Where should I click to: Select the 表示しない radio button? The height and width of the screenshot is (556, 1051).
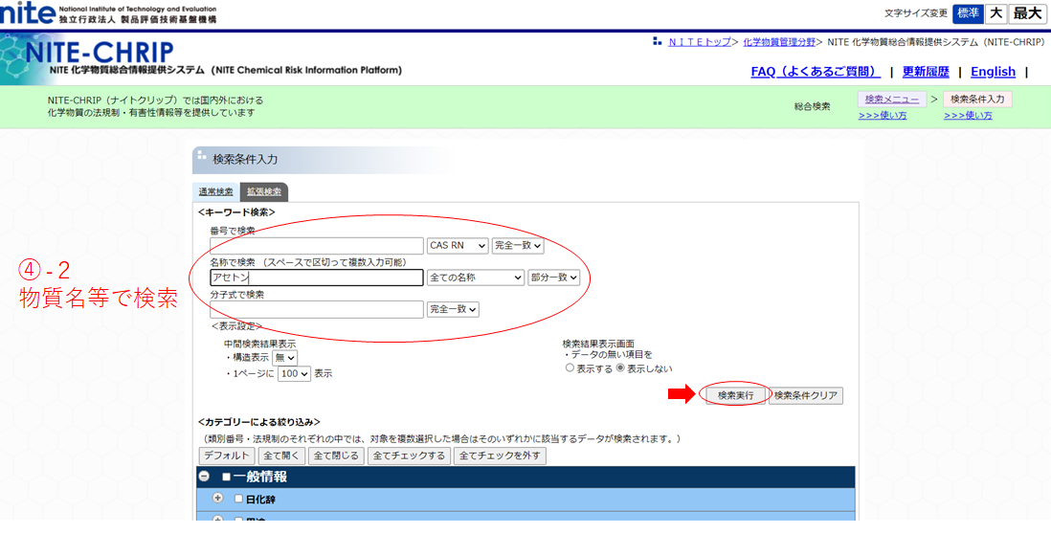point(620,367)
